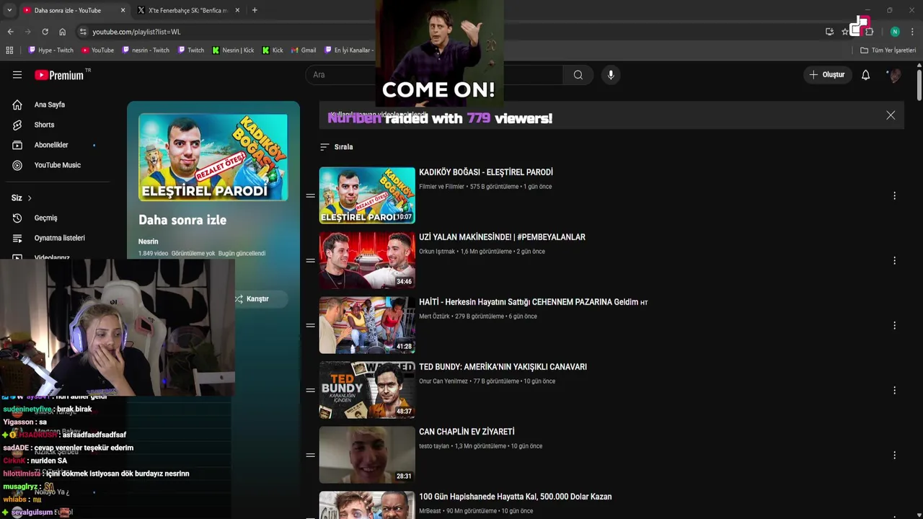The image size is (923, 519).
Task: Open options for TED BUNDY video
Action: [x=894, y=390]
